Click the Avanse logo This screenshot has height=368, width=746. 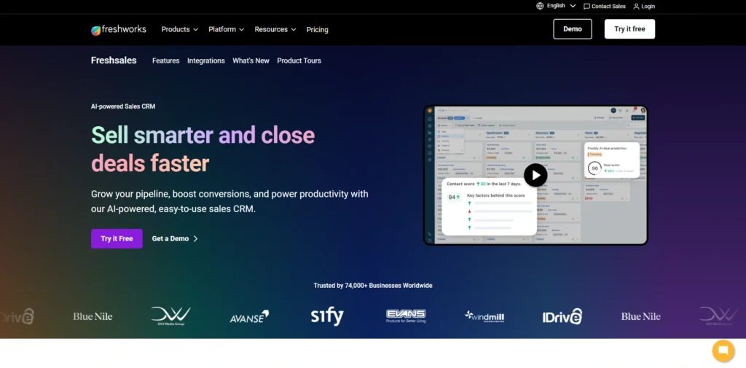(249, 316)
